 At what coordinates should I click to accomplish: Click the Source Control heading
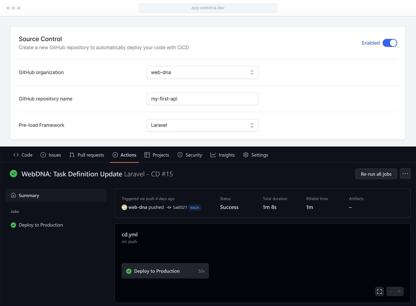pos(40,39)
